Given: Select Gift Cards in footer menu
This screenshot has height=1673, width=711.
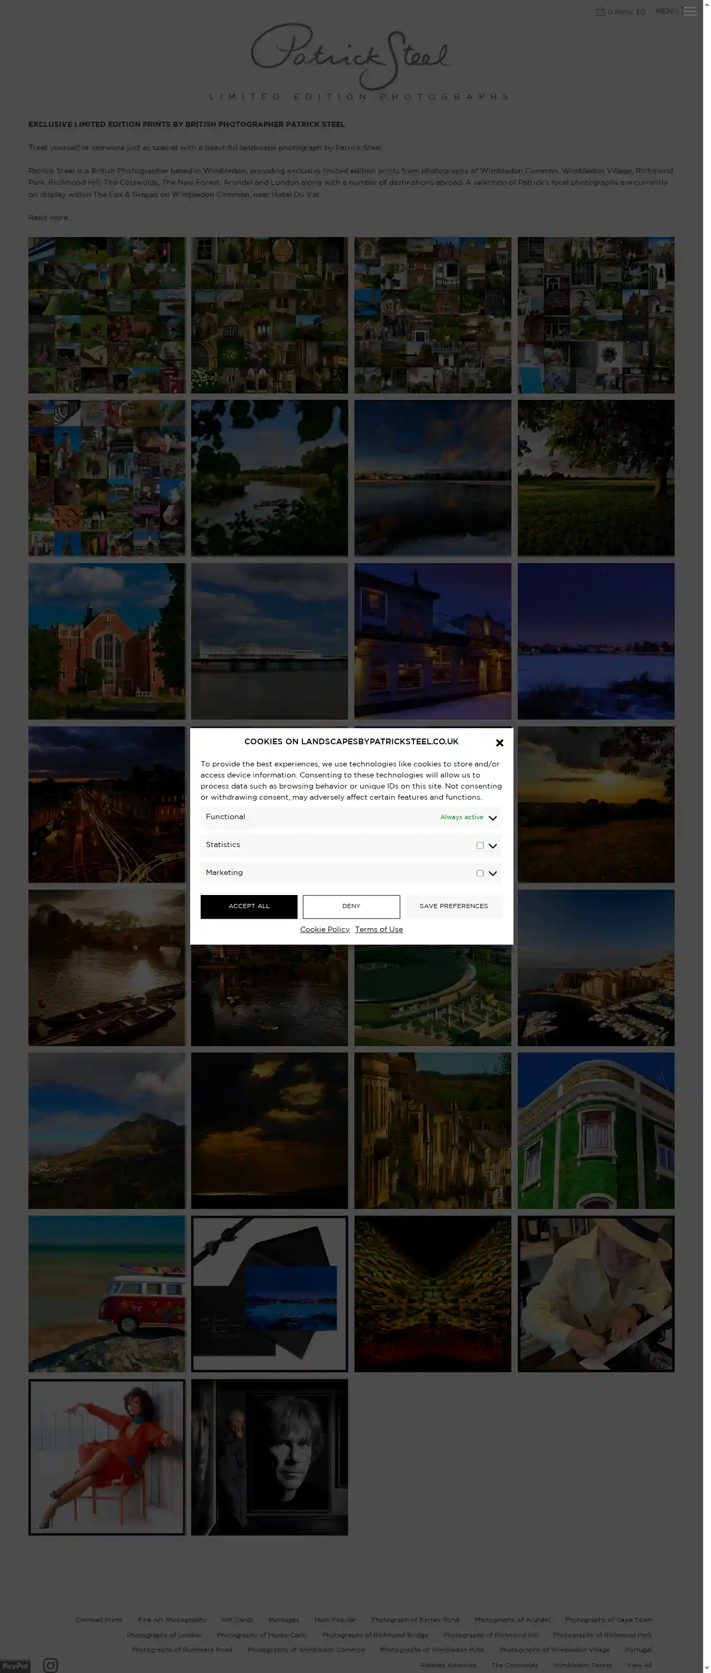Looking at the screenshot, I should point(237,1620).
